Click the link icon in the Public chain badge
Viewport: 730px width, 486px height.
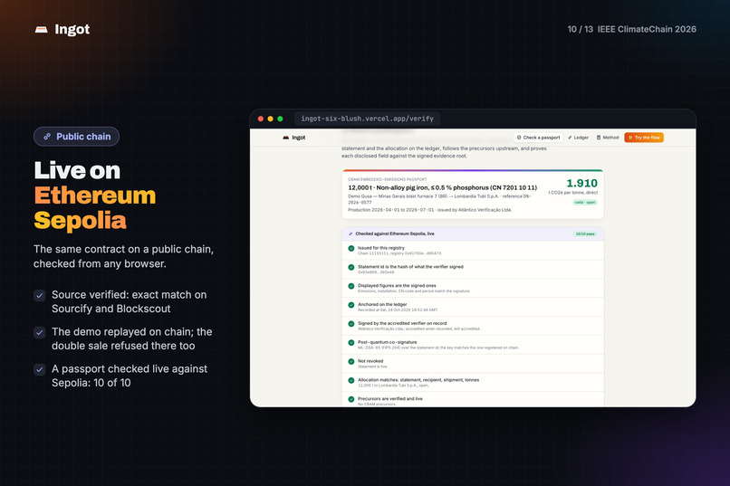click(47, 137)
